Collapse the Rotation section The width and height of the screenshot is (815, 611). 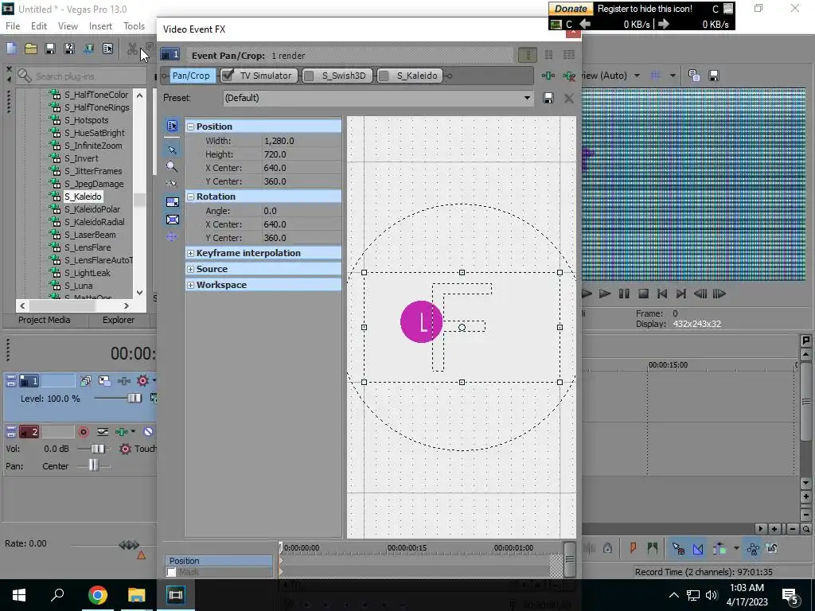(x=190, y=197)
